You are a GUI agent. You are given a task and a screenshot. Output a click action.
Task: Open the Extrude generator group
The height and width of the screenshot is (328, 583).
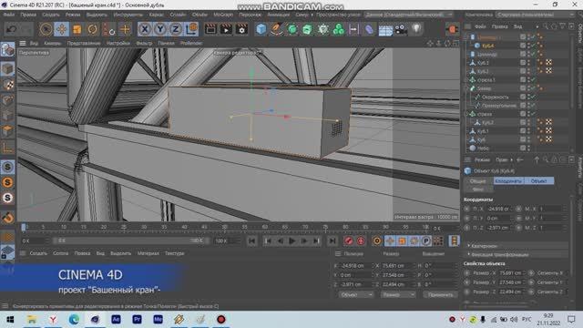pos(307,29)
